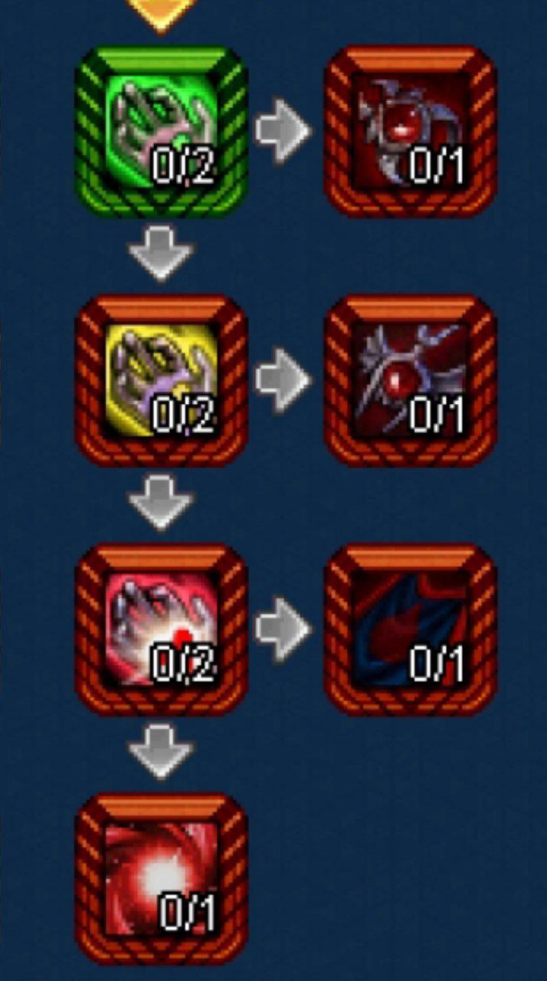Click right arrow beside the green hand skill
The width and height of the screenshot is (547, 981).
click(283, 132)
